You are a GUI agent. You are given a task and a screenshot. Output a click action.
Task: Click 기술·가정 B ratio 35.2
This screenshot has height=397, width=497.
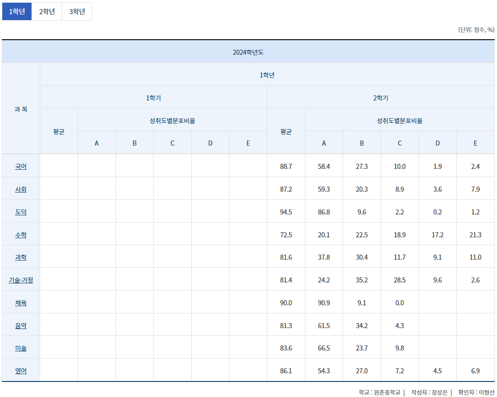tap(361, 280)
